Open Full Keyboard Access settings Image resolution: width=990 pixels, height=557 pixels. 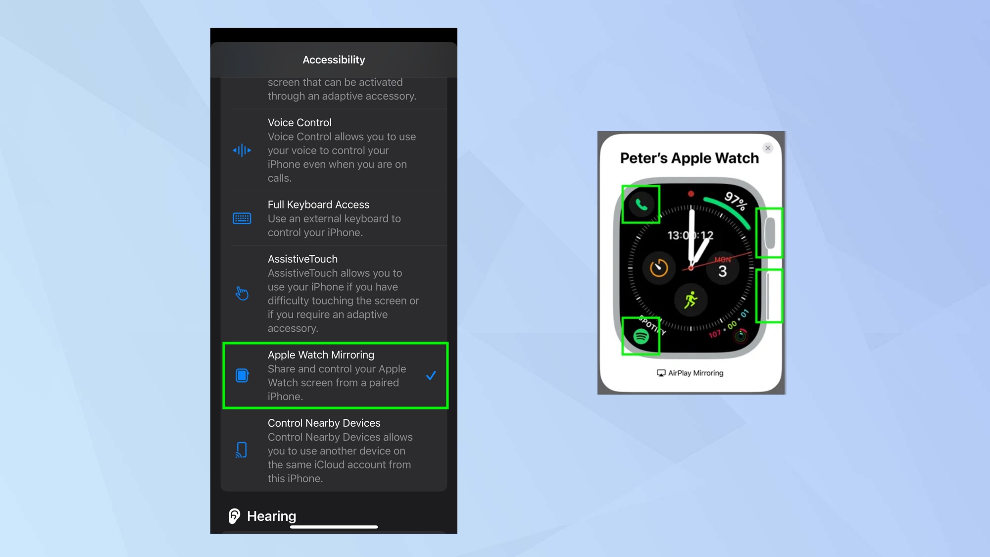[334, 218]
